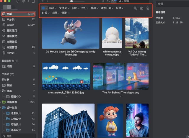Open the 形状 filter dropdown
Viewport: 189px width, 138px height.
pyautogui.click(x=75, y=8)
